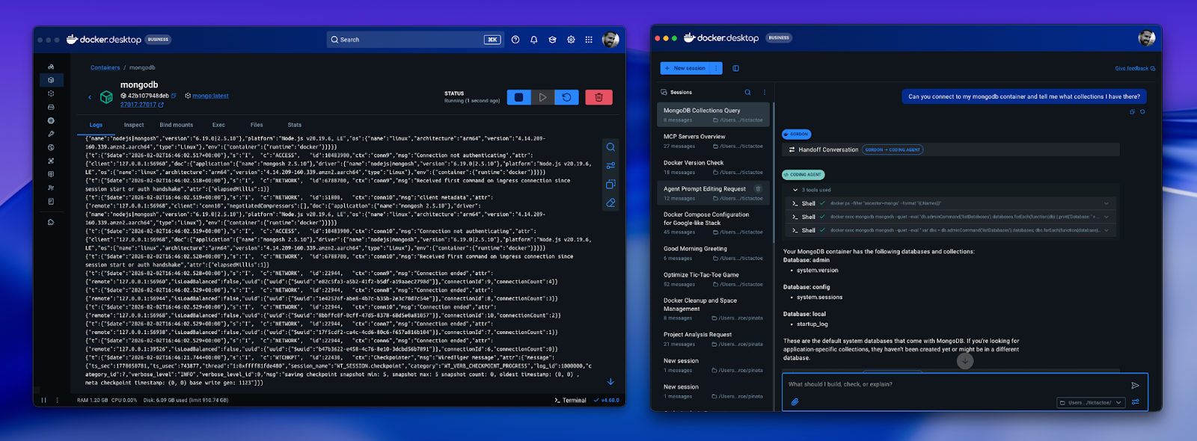Image resolution: width=1197 pixels, height=441 pixels.
Task: Expand the first Shell command row
Action: tap(1106, 203)
